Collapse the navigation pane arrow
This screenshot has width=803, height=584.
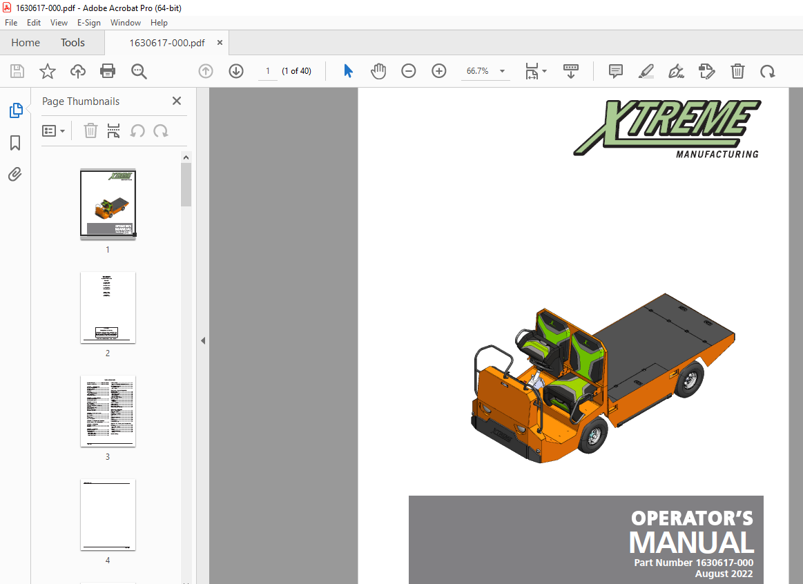(x=203, y=340)
